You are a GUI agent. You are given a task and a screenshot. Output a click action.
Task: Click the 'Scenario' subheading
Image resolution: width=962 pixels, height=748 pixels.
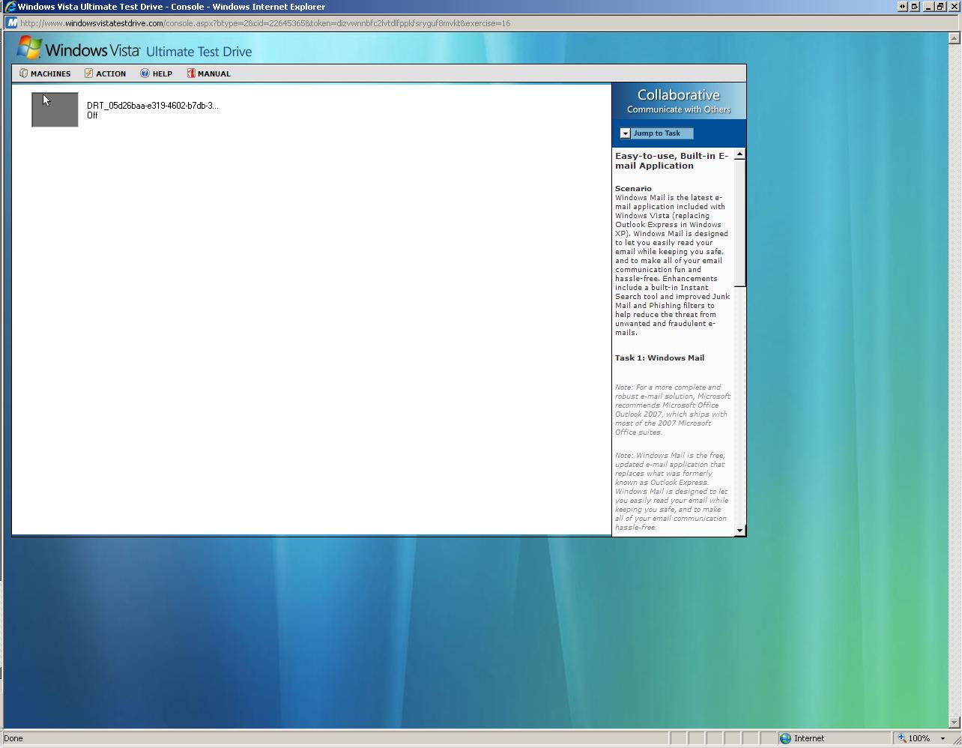click(x=633, y=189)
